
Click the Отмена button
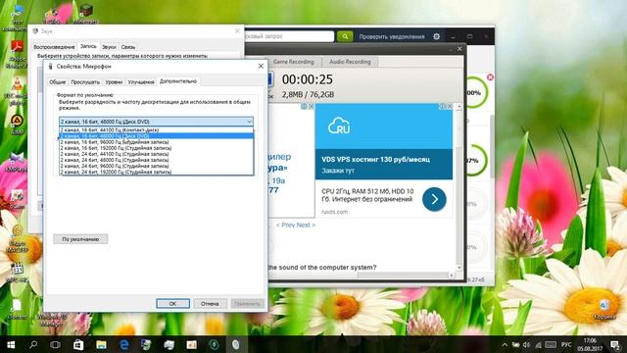[210, 303]
